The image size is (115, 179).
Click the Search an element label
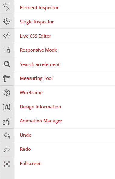[x=40, y=64]
